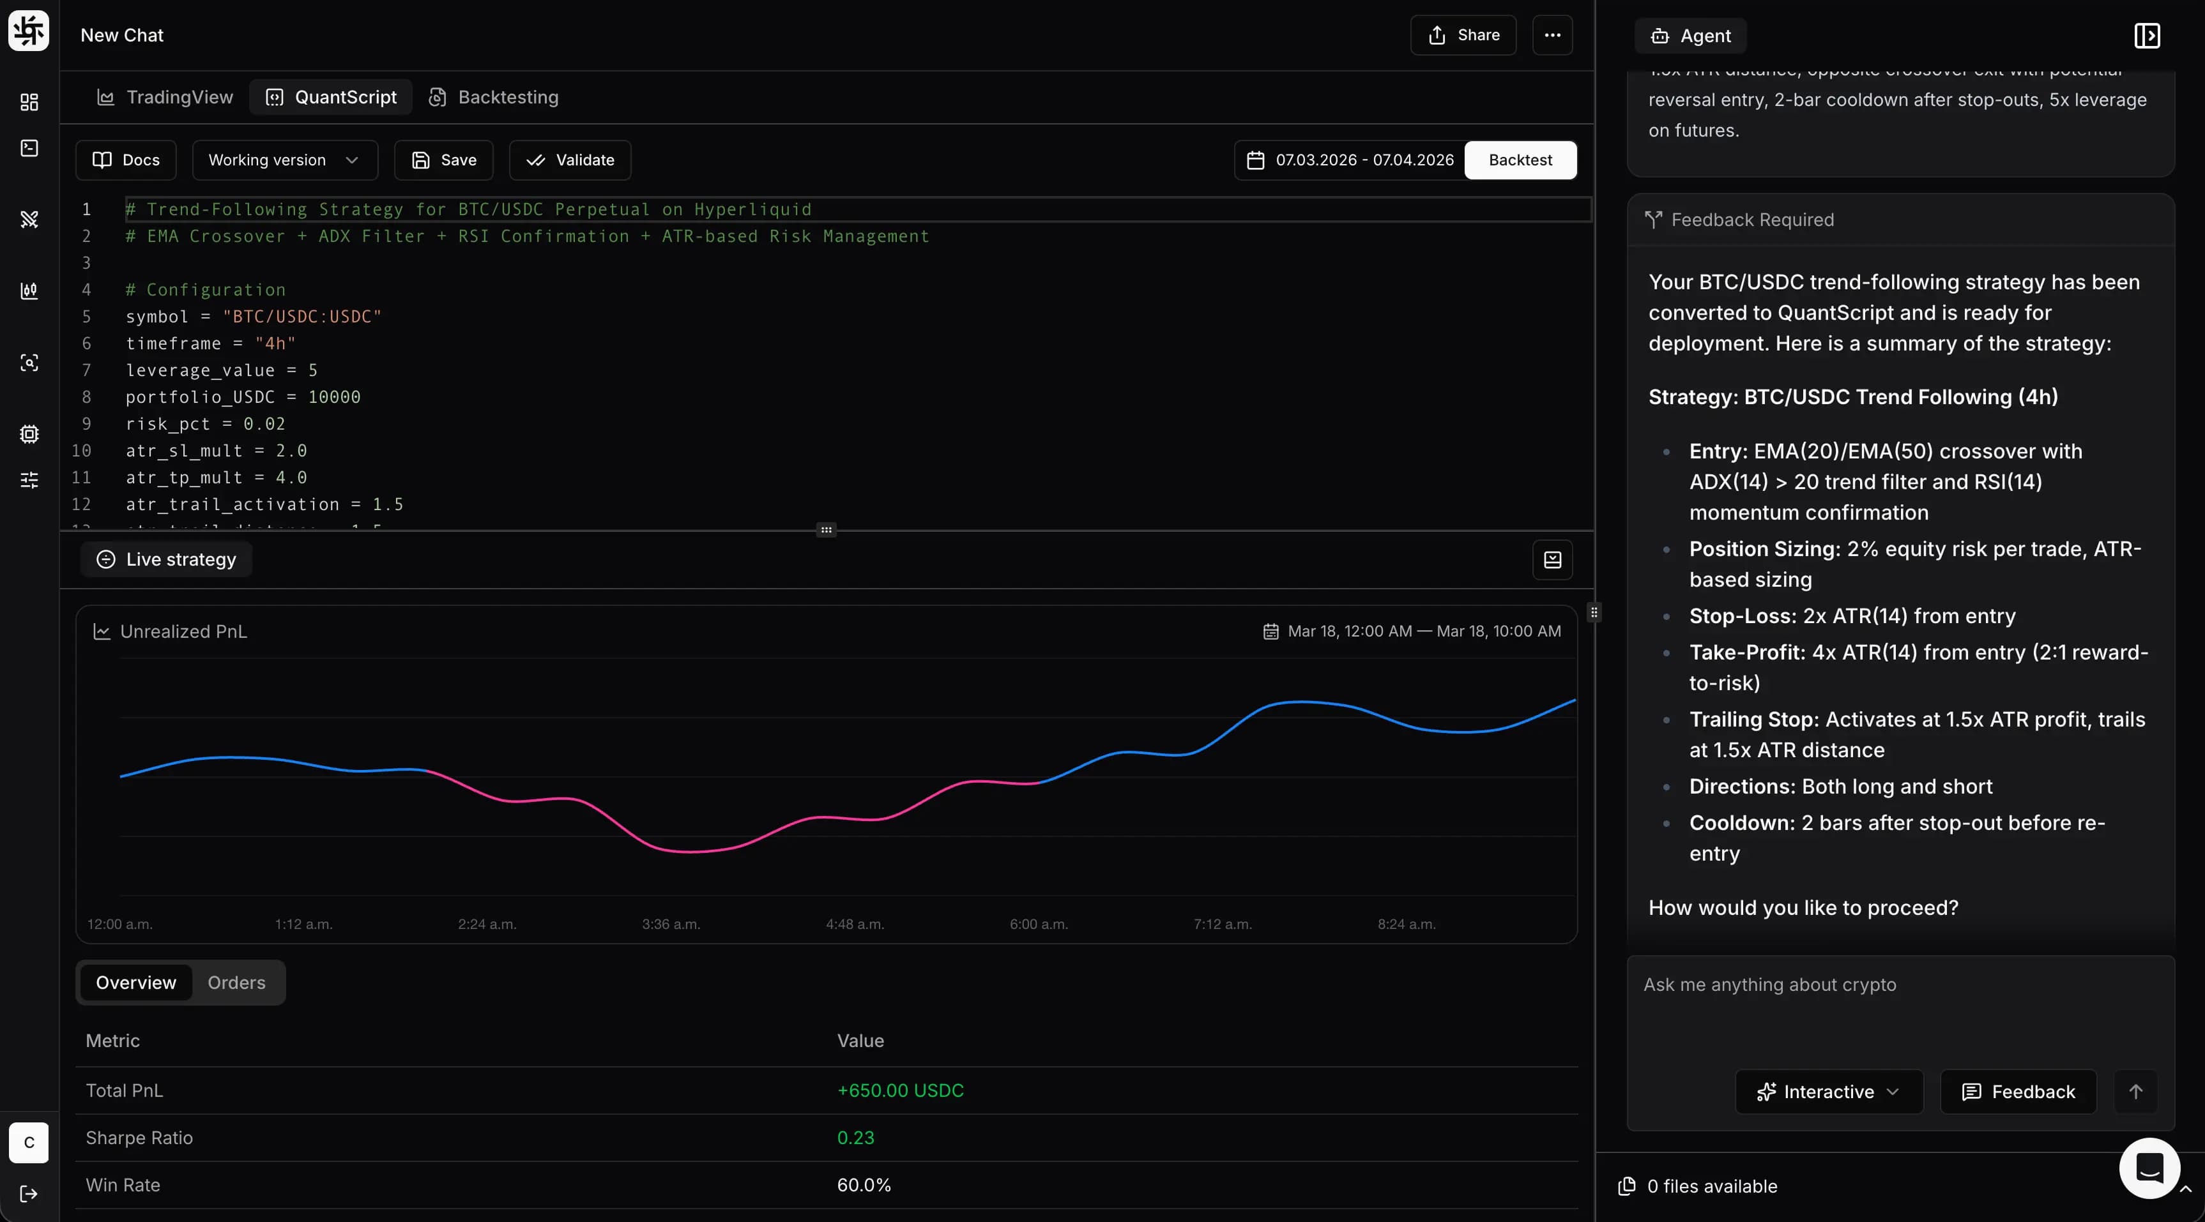This screenshot has width=2205, height=1222.
Task: Open the sliders settings icon in sidebar
Action: coord(29,480)
